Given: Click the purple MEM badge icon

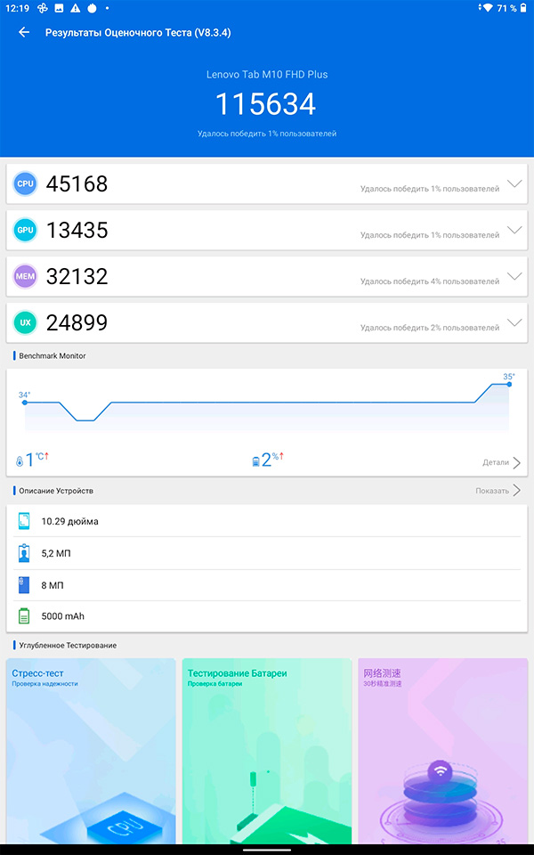Looking at the screenshot, I should click(25, 276).
